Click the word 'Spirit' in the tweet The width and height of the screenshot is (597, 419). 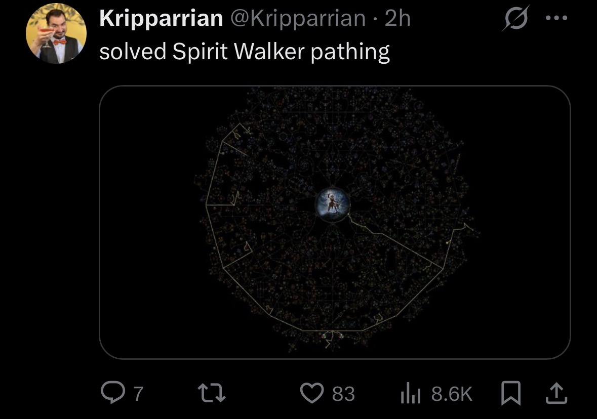click(200, 51)
